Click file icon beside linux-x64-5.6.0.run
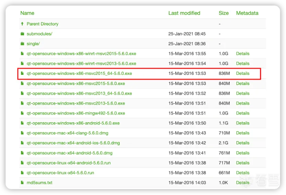The width and height of the screenshot is (286, 195). point(22,173)
